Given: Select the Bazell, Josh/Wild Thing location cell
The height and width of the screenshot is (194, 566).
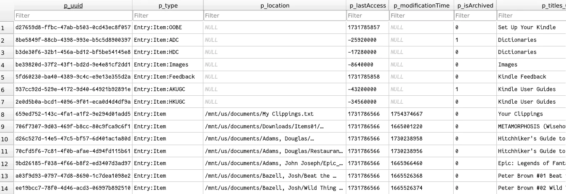Looking at the screenshot, I should 275,188.
